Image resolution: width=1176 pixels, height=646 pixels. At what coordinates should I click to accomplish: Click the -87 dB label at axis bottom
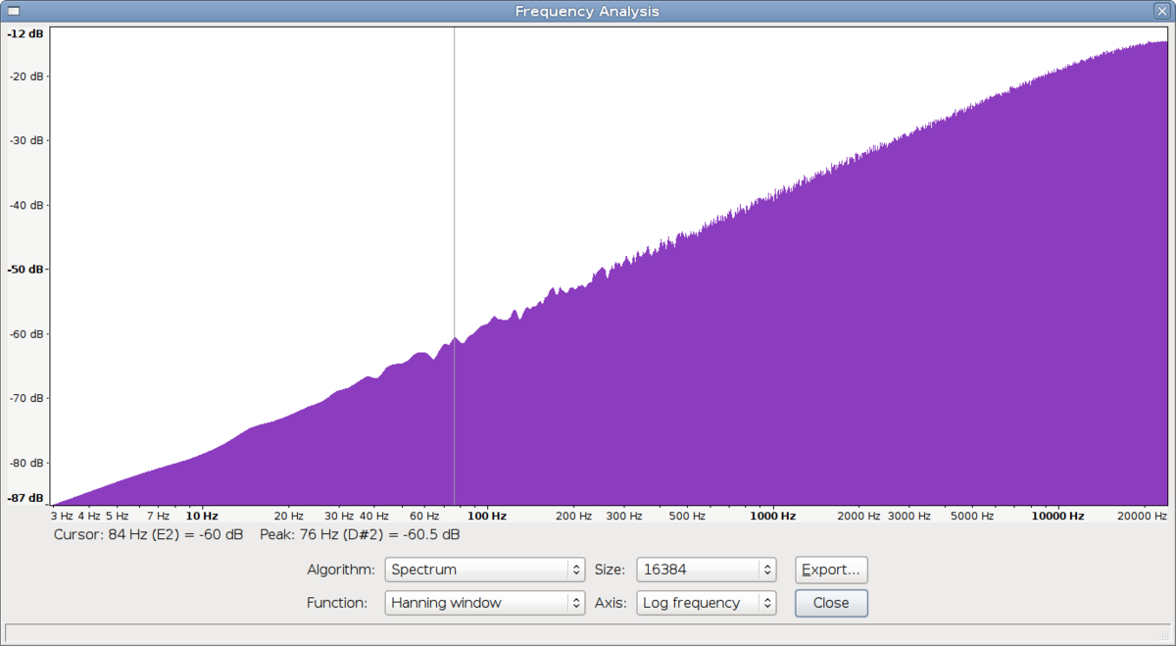pyautogui.click(x=25, y=498)
